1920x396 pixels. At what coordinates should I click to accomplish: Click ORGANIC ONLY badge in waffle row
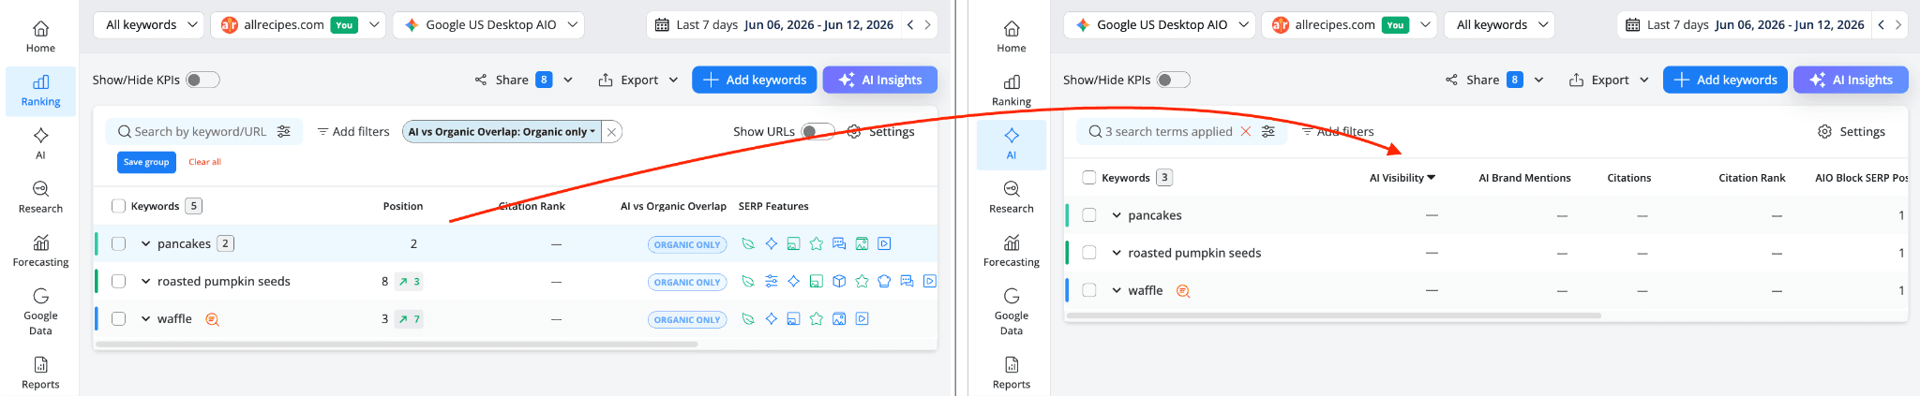pyautogui.click(x=687, y=319)
